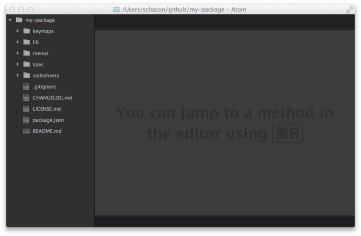Expand the menus folder arrow
The height and width of the screenshot is (236, 361).
point(17,53)
